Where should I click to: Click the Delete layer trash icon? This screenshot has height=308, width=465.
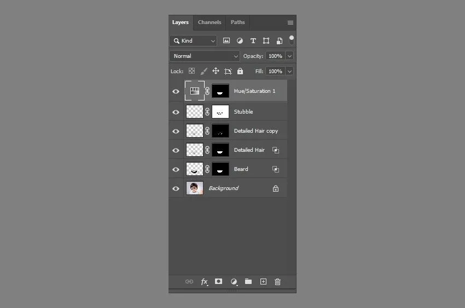point(277,281)
